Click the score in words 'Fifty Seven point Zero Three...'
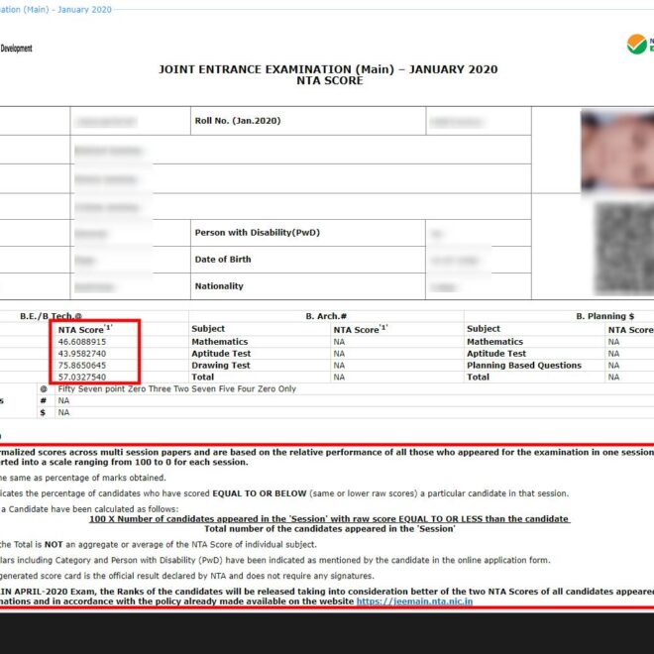 pyautogui.click(x=177, y=388)
